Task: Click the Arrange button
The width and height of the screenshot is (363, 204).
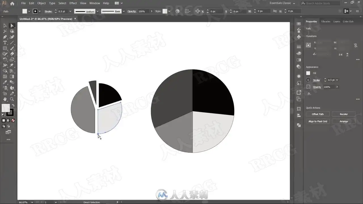Action: 344,121
